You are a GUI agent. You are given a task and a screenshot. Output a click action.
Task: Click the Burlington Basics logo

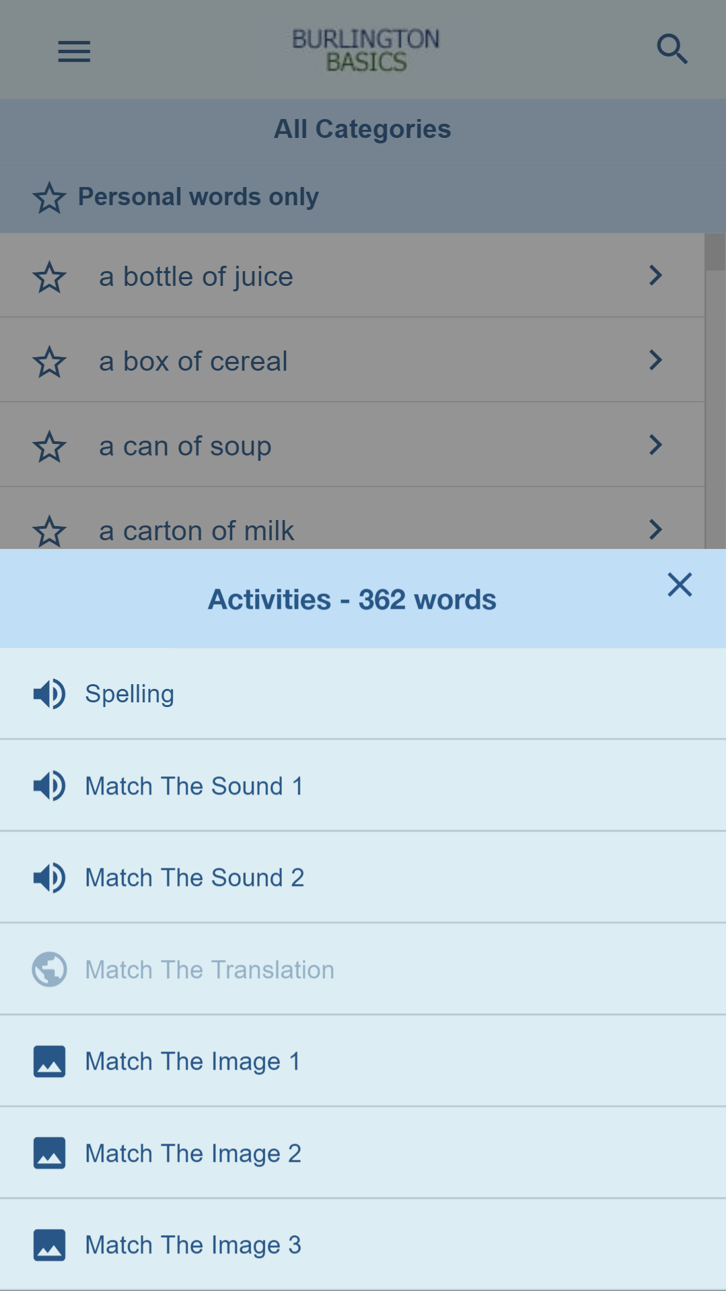pos(365,50)
